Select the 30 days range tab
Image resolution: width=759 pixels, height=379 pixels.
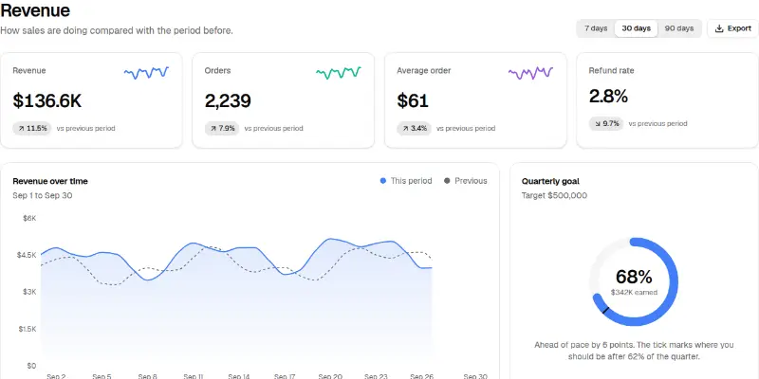[636, 28]
